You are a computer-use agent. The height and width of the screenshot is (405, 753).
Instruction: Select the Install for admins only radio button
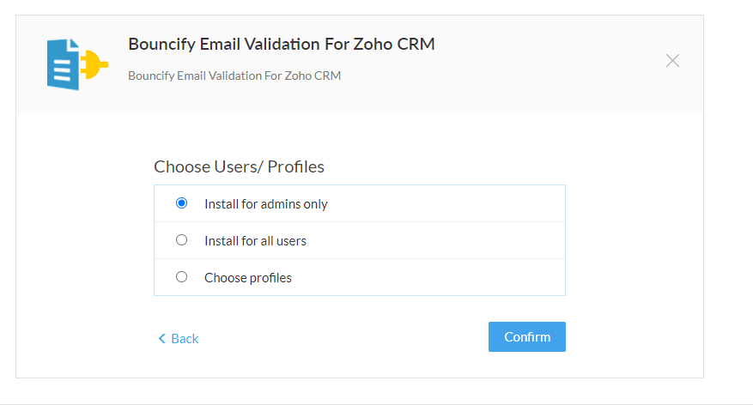pos(181,203)
